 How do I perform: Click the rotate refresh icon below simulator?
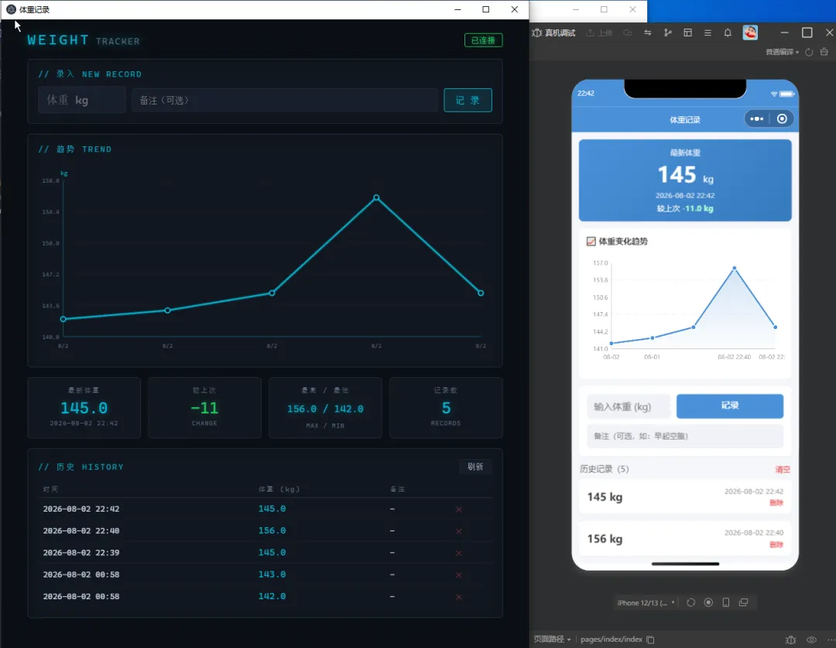tap(691, 602)
